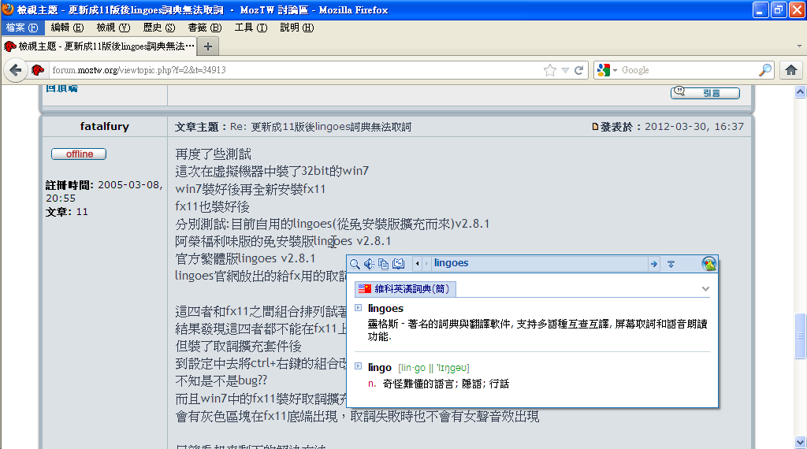The height and width of the screenshot is (449, 807).
Task: Click the lingoes word input field
Action: pyautogui.click(x=539, y=263)
